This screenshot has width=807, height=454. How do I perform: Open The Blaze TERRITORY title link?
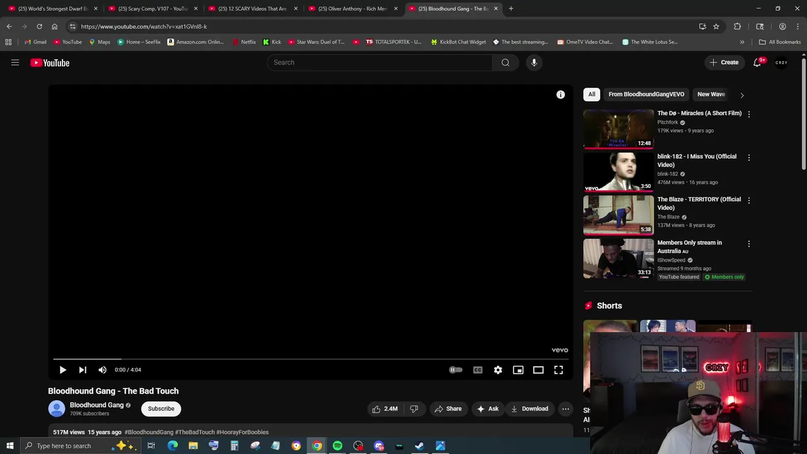click(699, 204)
